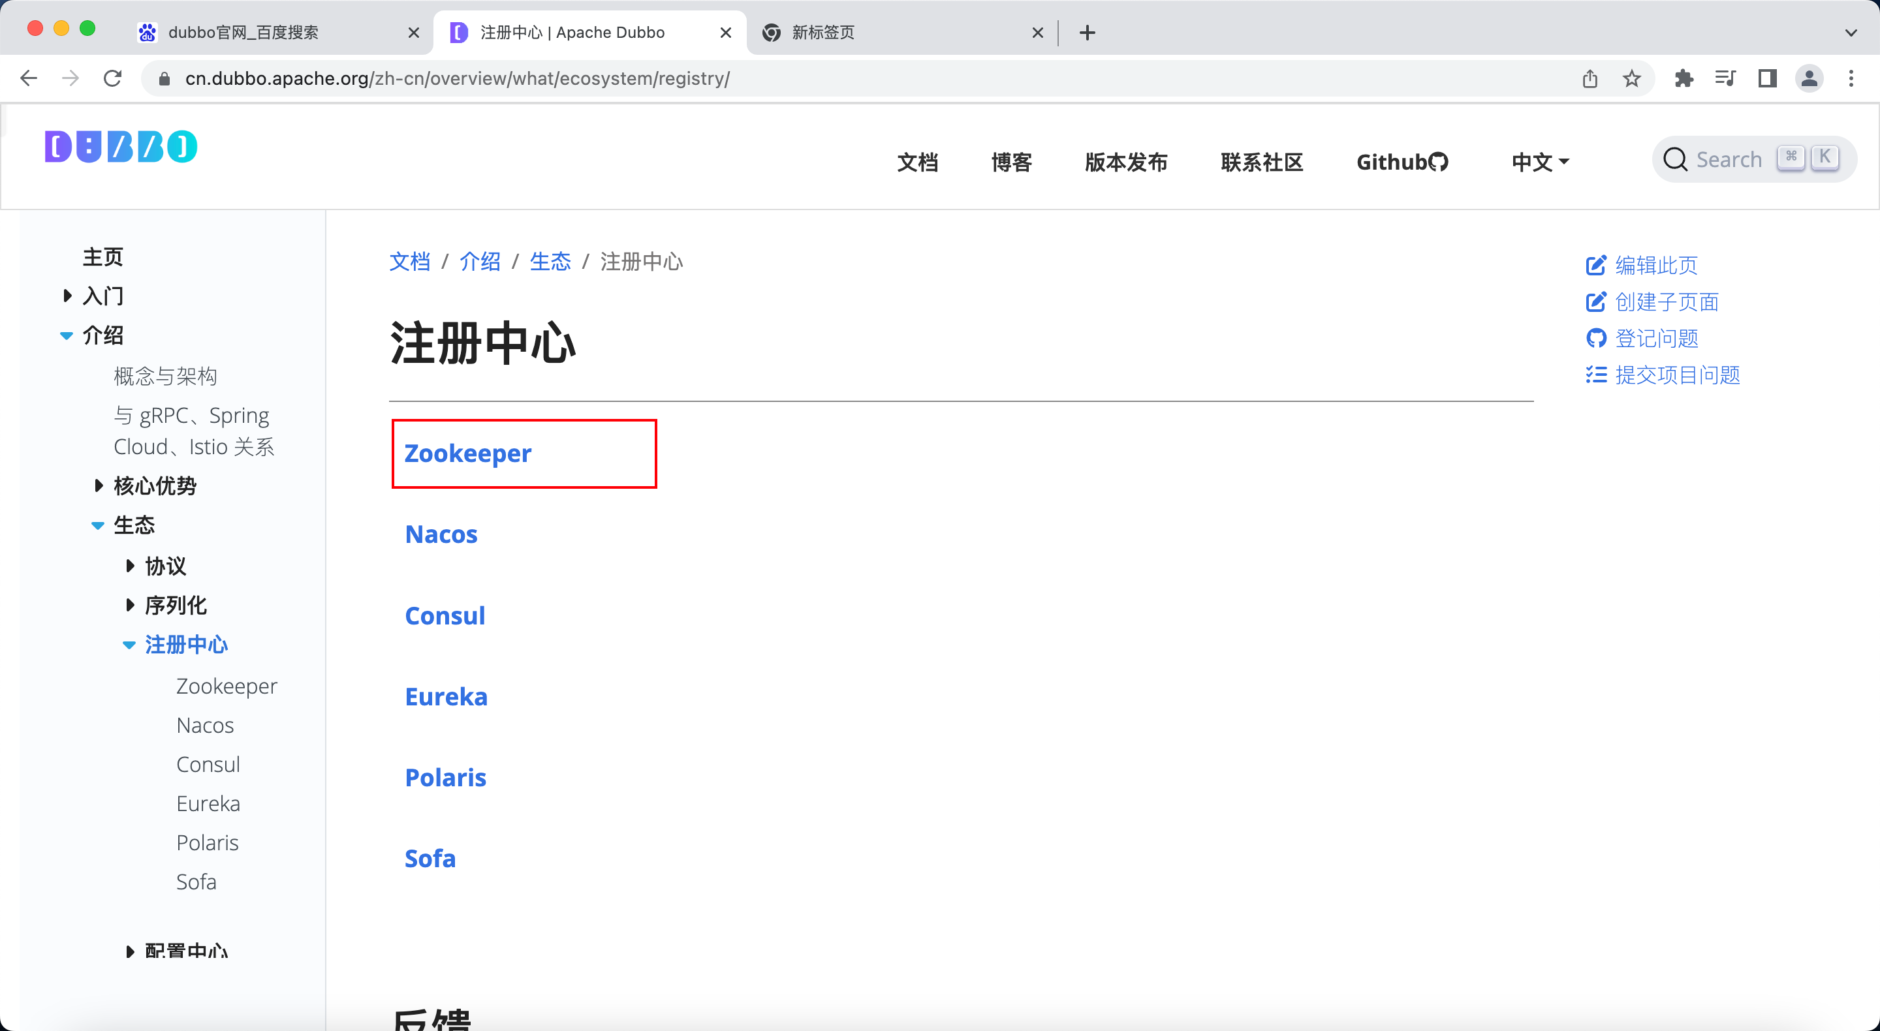1880x1031 pixels.
Task: Toggle the browser side panel icon
Action: click(x=1767, y=78)
